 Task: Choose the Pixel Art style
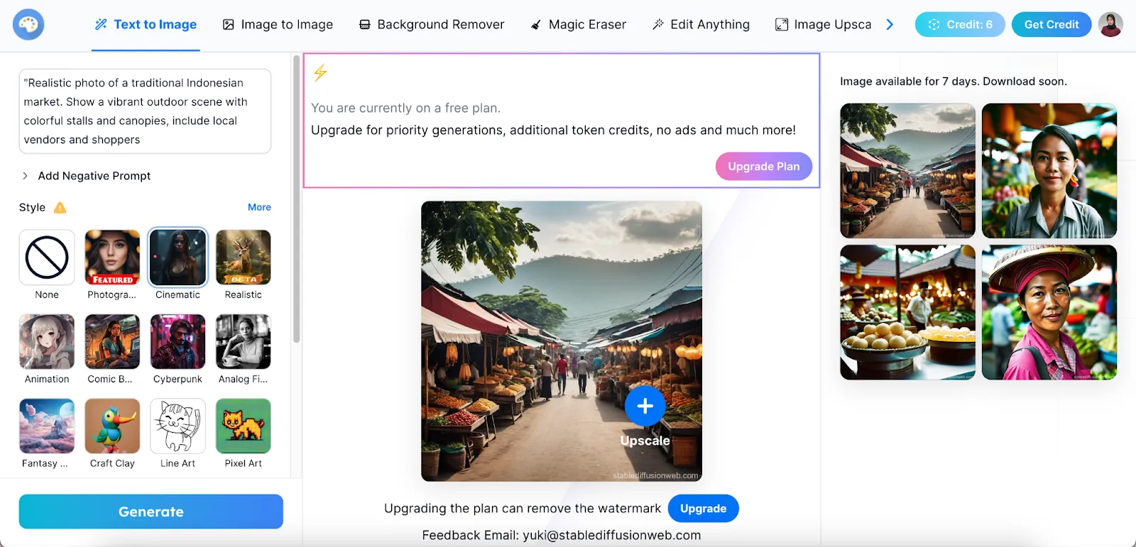pyautogui.click(x=243, y=426)
